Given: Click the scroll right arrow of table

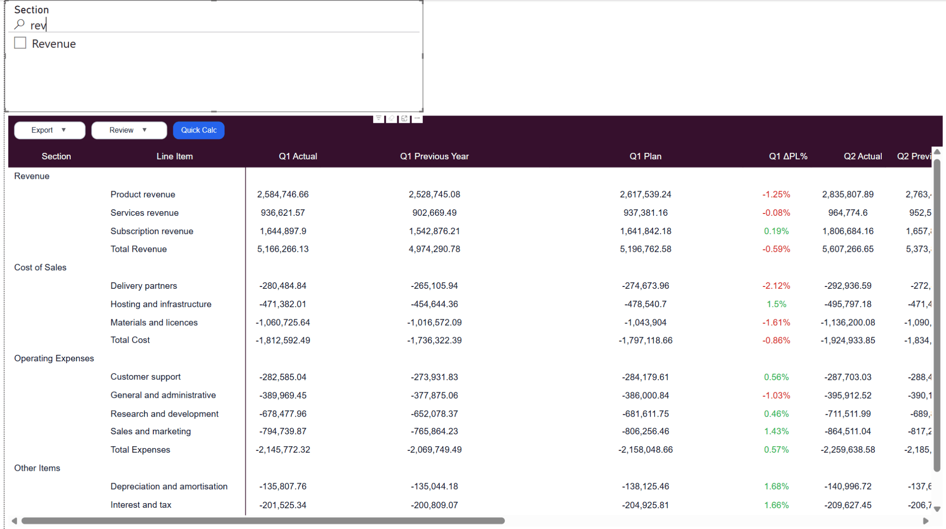Looking at the screenshot, I should (x=926, y=521).
